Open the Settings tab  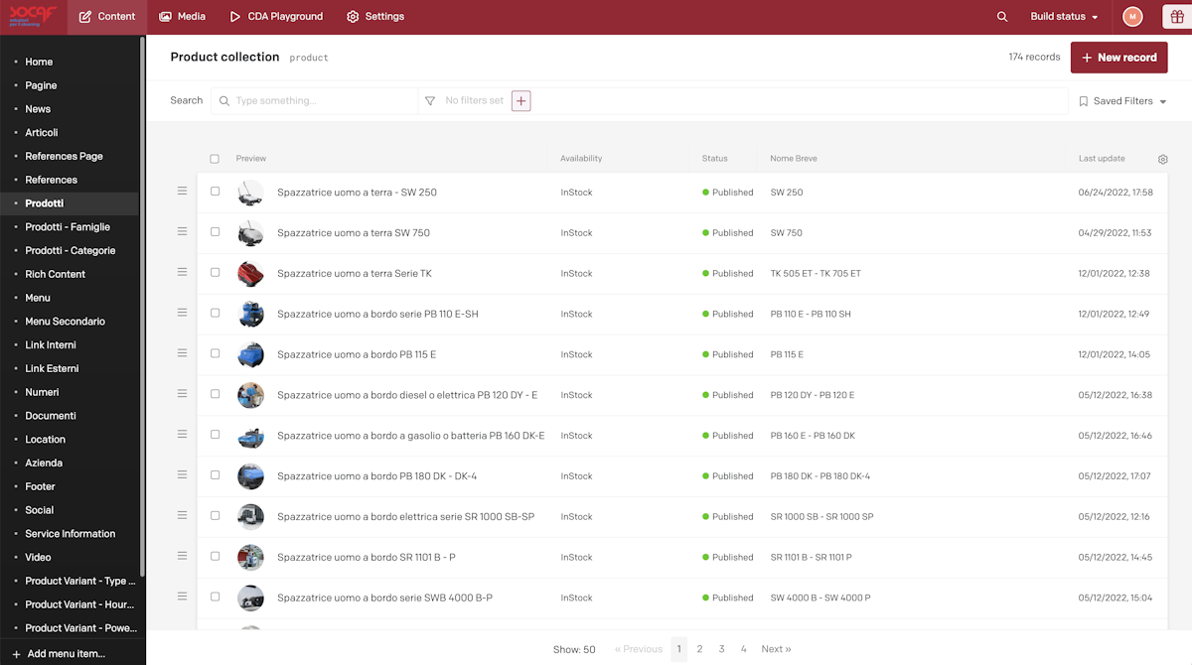[x=375, y=17]
